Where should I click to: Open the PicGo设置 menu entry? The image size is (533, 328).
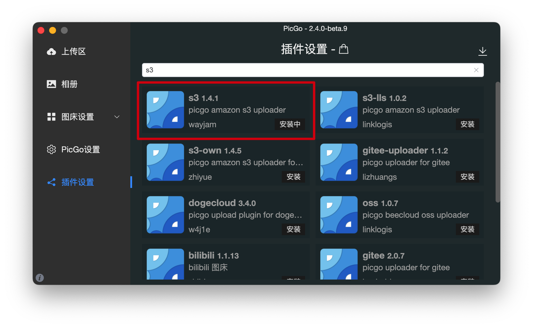coord(81,150)
